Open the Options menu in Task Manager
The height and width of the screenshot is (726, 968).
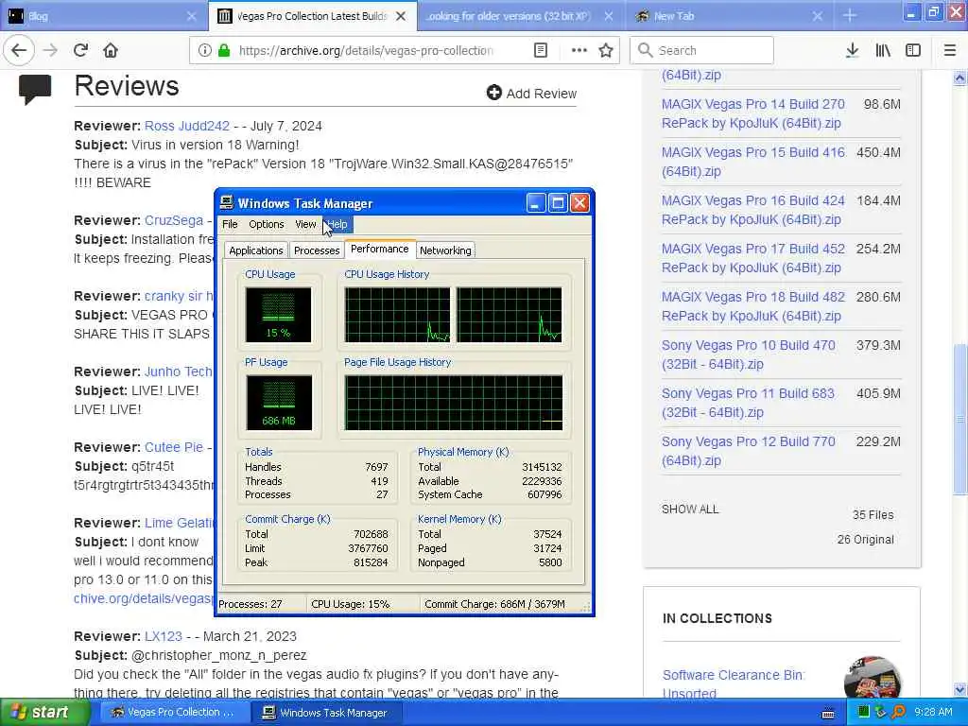point(266,224)
